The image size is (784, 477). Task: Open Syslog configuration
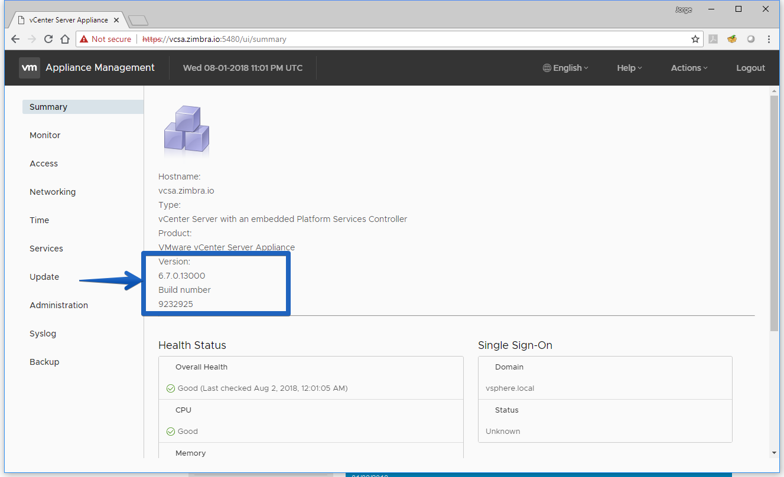coord(43,334)
